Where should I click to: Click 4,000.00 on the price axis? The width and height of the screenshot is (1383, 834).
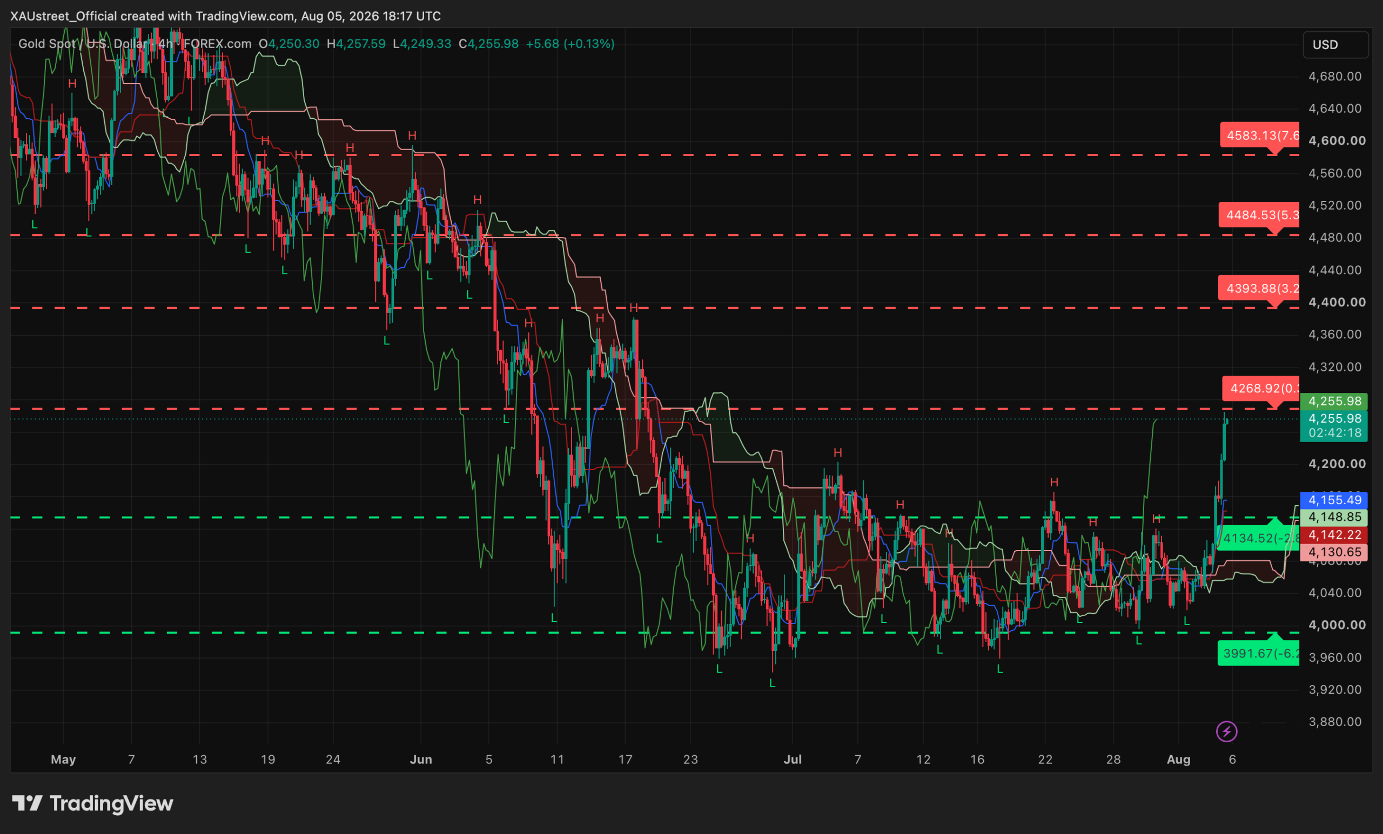(x=1337, y=625)
